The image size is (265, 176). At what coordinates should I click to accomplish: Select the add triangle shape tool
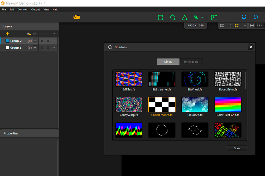tap(185, 17)
